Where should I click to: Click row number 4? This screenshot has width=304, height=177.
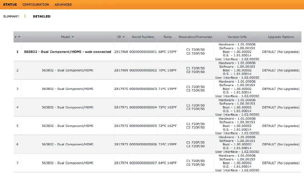18,107
